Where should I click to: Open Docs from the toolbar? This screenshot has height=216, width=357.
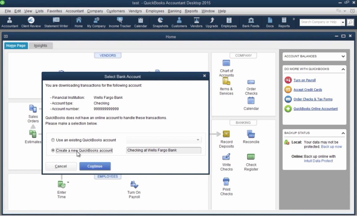(x=270, y=22)
